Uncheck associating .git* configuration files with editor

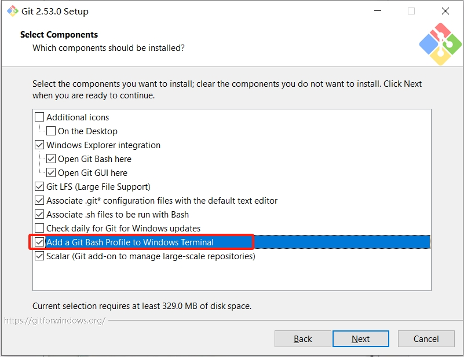pos(39,200)
